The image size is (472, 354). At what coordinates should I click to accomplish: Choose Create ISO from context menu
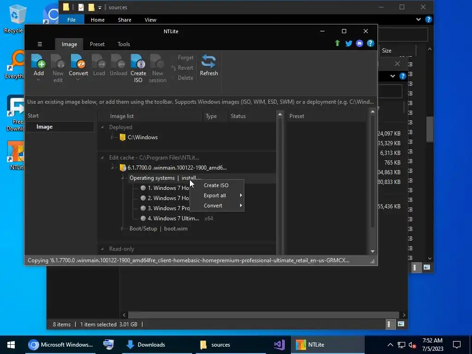pos(216,185)
